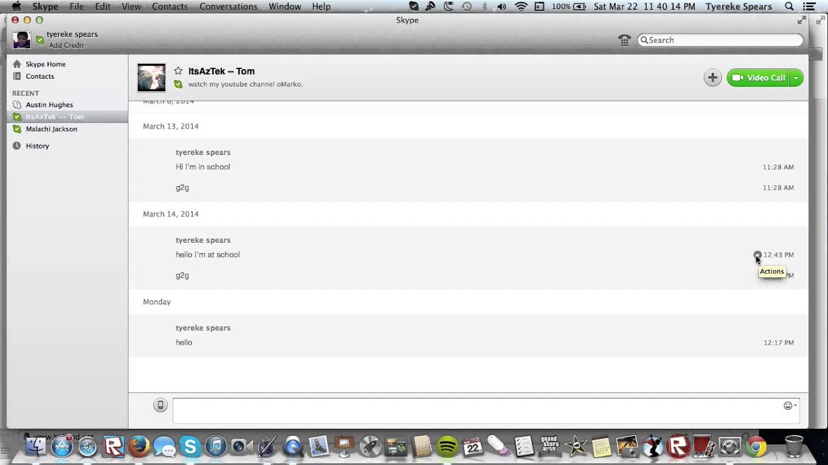Screen dimensions: 828x465
Task: Open the Skype menu in the menu bar
Action: point(45,6)
